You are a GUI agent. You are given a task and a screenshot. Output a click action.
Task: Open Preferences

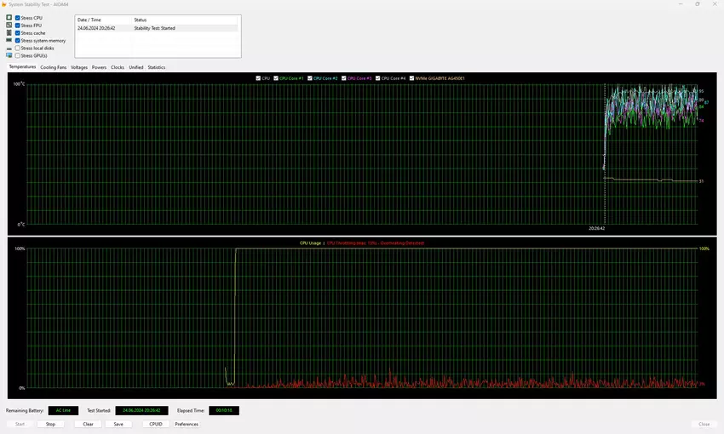pyautogui.click(x=187, y=424)
